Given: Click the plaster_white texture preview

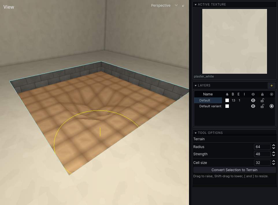Looking at the screenshot, I should pyautogui.click(x=235, y=41).
